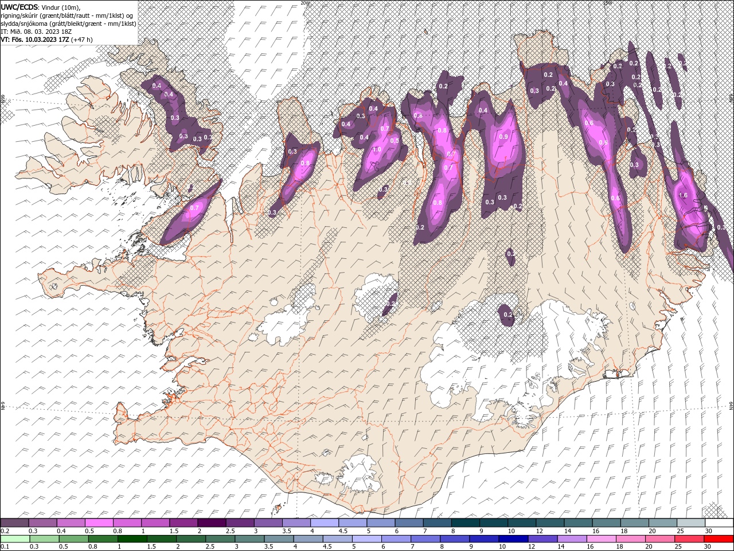Viewport: 734px width, 551px height.
Task: Click the 1.6 precipitation value on the map
Action: (683, 195)
